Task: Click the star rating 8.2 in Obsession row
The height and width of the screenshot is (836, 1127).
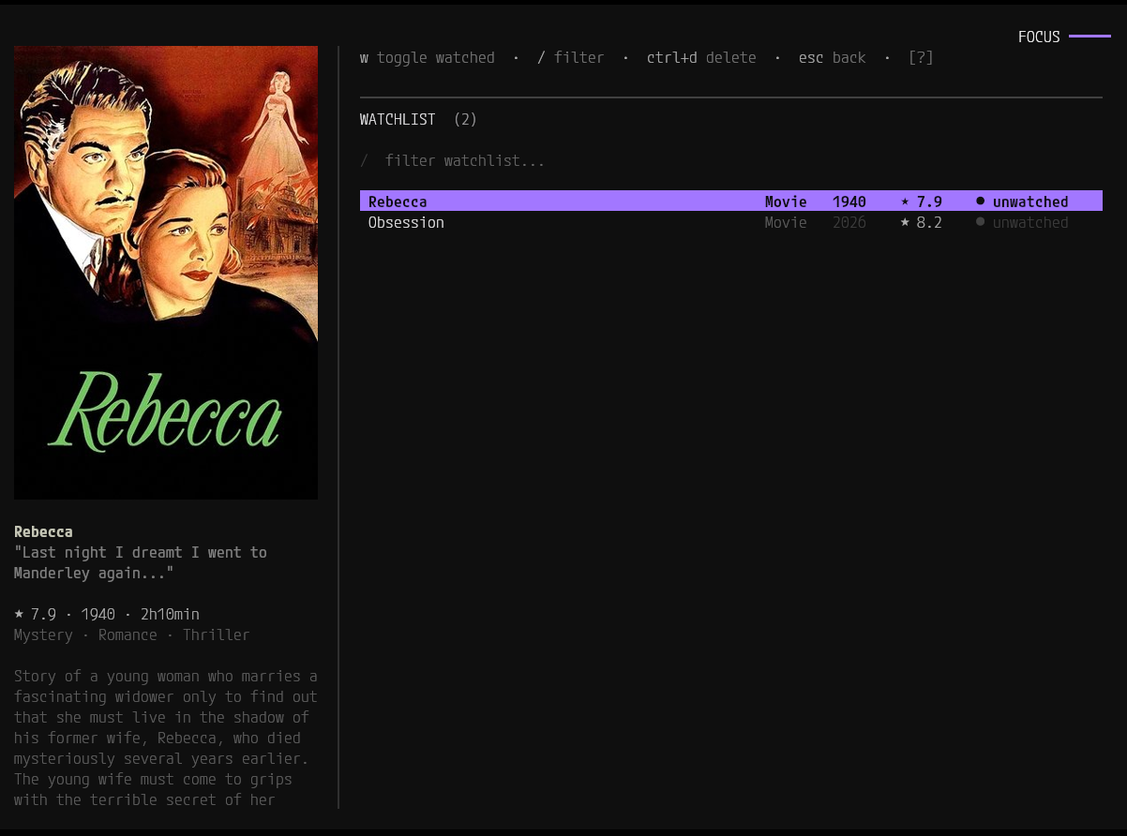Action: pyautogui.click(x=921, y=222)
